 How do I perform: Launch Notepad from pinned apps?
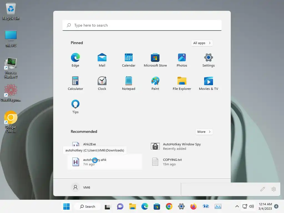coord(129,83)
